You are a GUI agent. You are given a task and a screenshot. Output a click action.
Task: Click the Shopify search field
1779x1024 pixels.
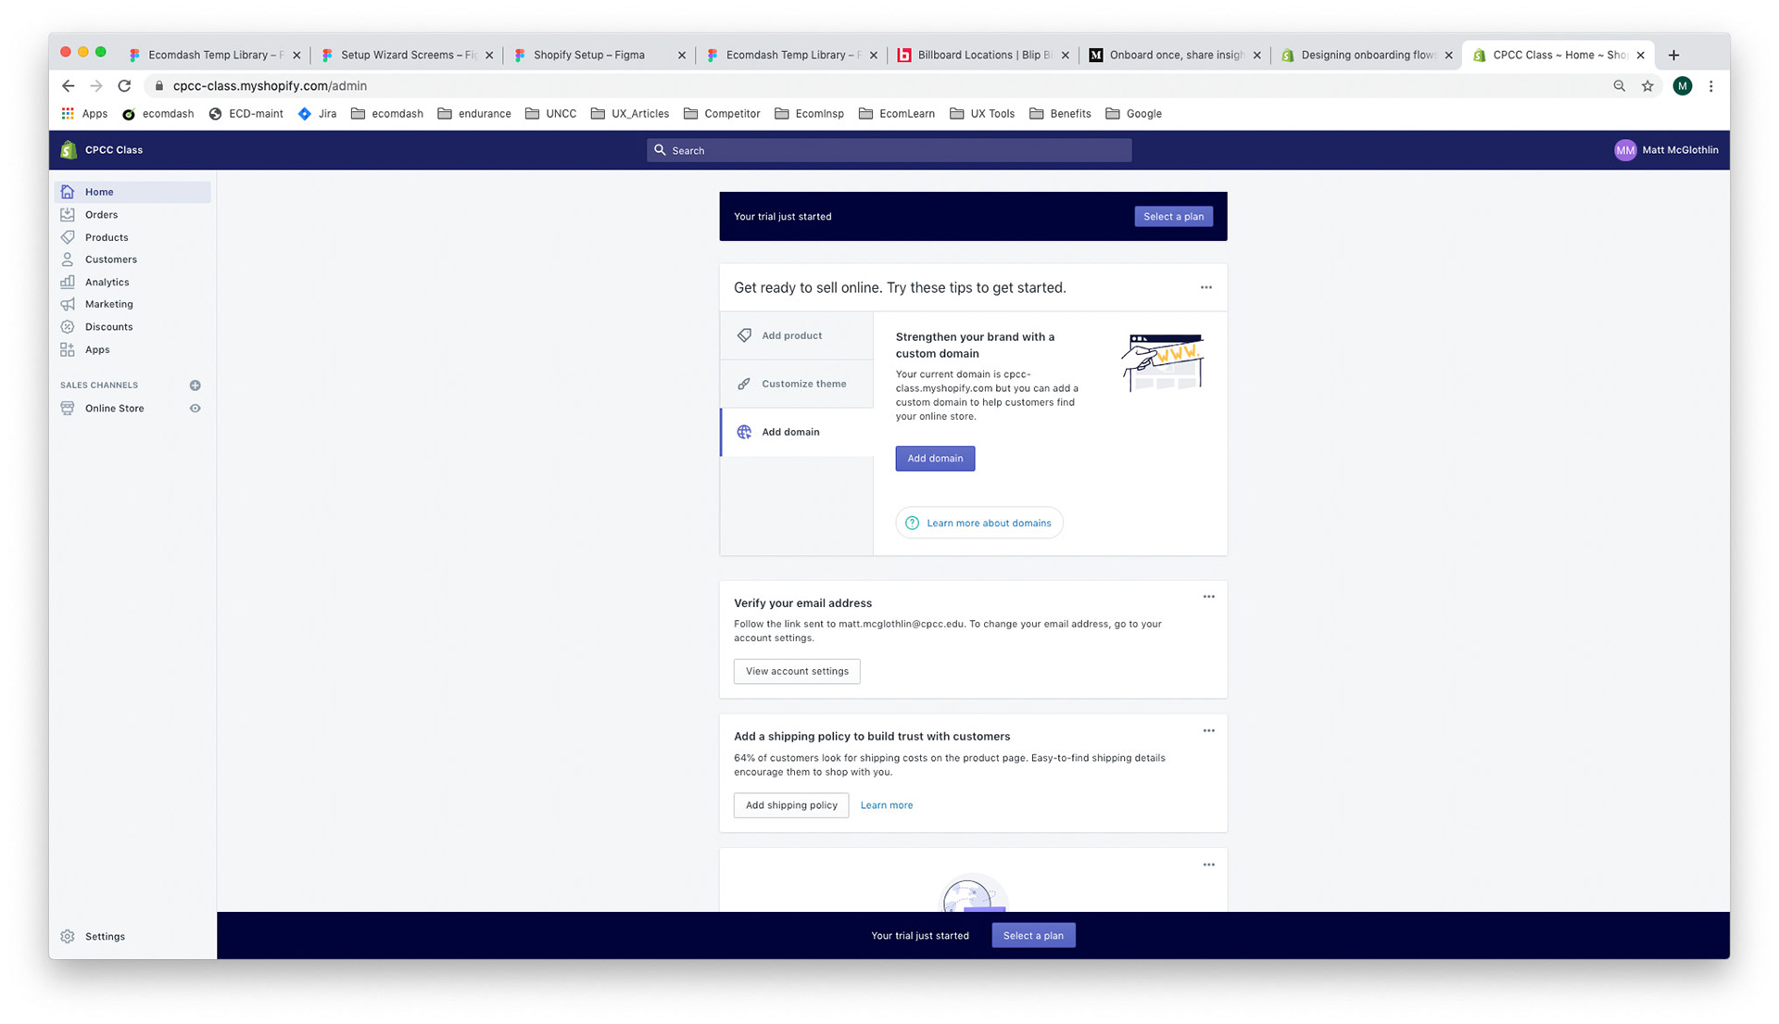pos(888,150)
